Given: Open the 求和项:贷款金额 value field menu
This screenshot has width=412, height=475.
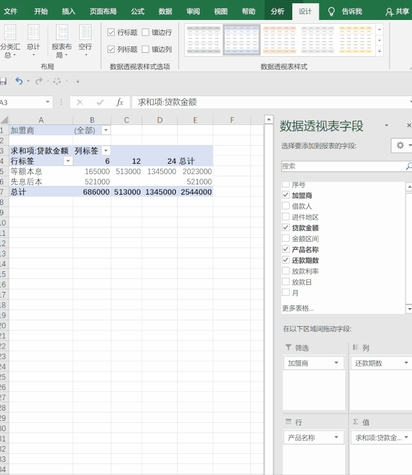Looking at the screenshot, I should (x=406, y=437).
